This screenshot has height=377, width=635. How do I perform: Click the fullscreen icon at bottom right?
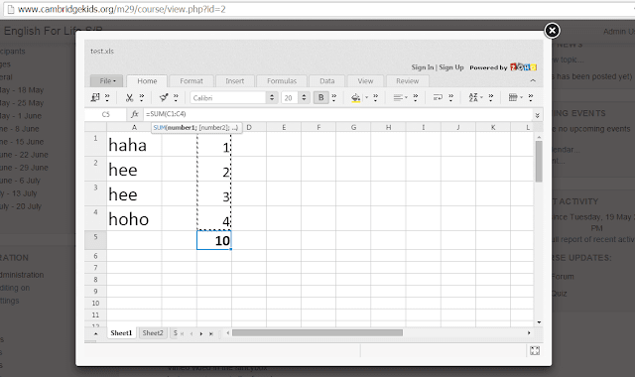pos(535,350)
